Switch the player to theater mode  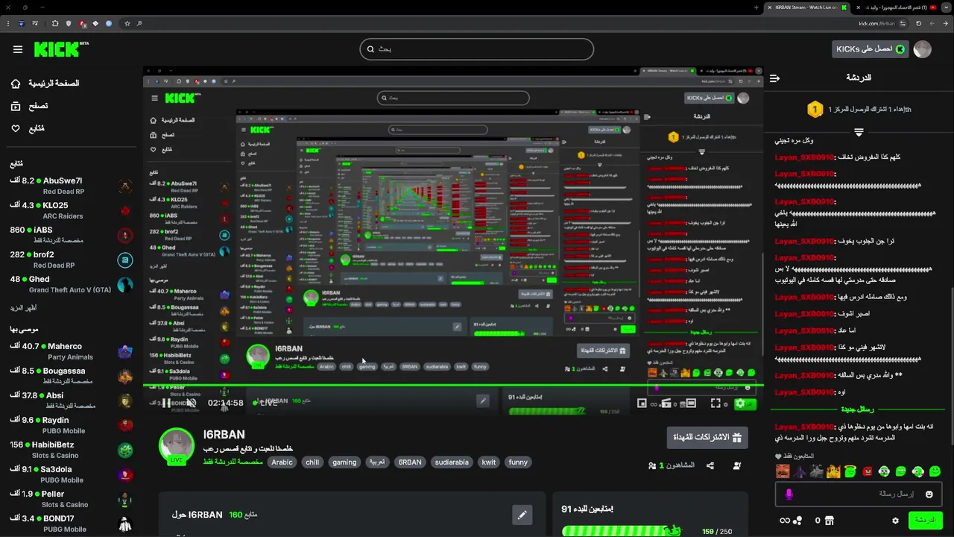[x=691, y=403]
